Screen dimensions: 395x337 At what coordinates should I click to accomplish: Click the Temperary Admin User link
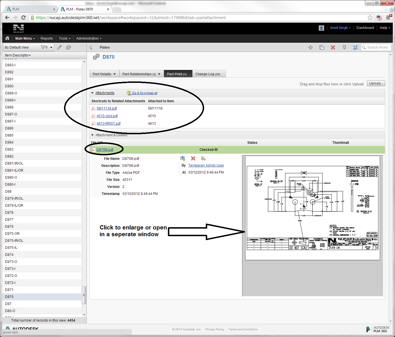click(206, 165)
